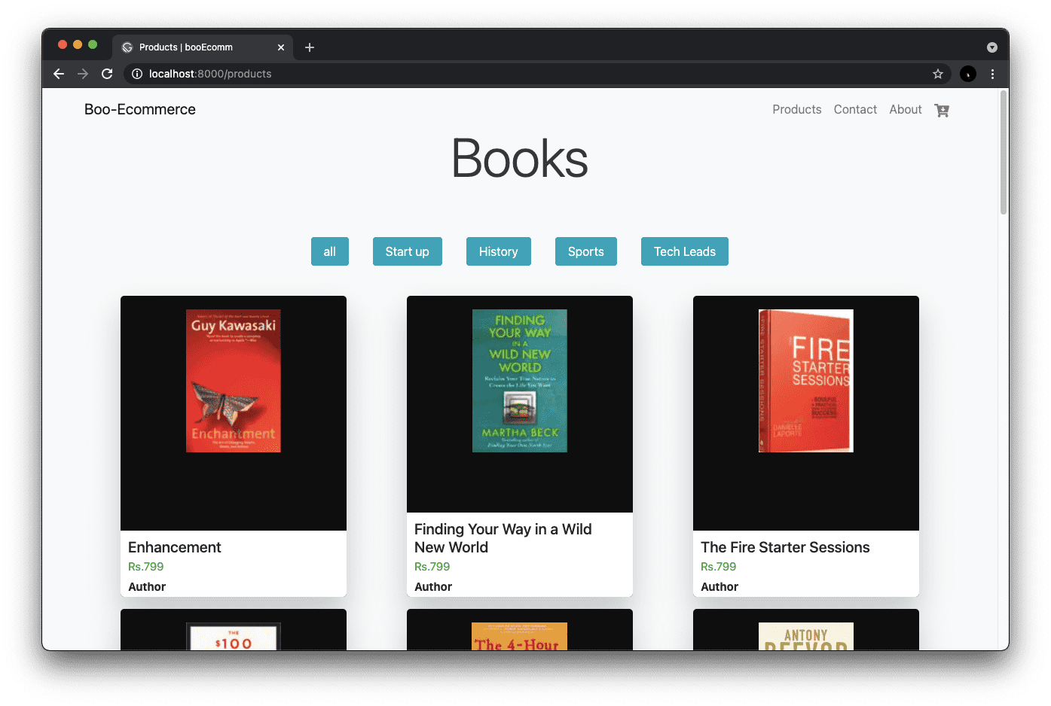Viewport: 1051px width, 706px height.
Task: Click the site info icon in address bar
Action: 137,74
